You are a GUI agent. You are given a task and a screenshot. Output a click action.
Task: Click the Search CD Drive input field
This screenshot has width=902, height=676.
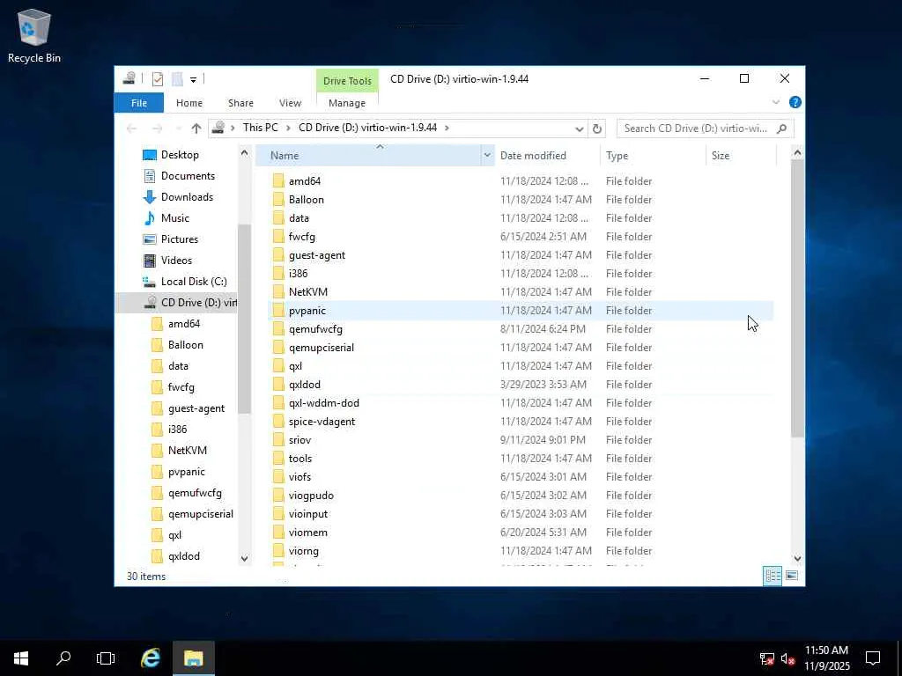point(696,129)
